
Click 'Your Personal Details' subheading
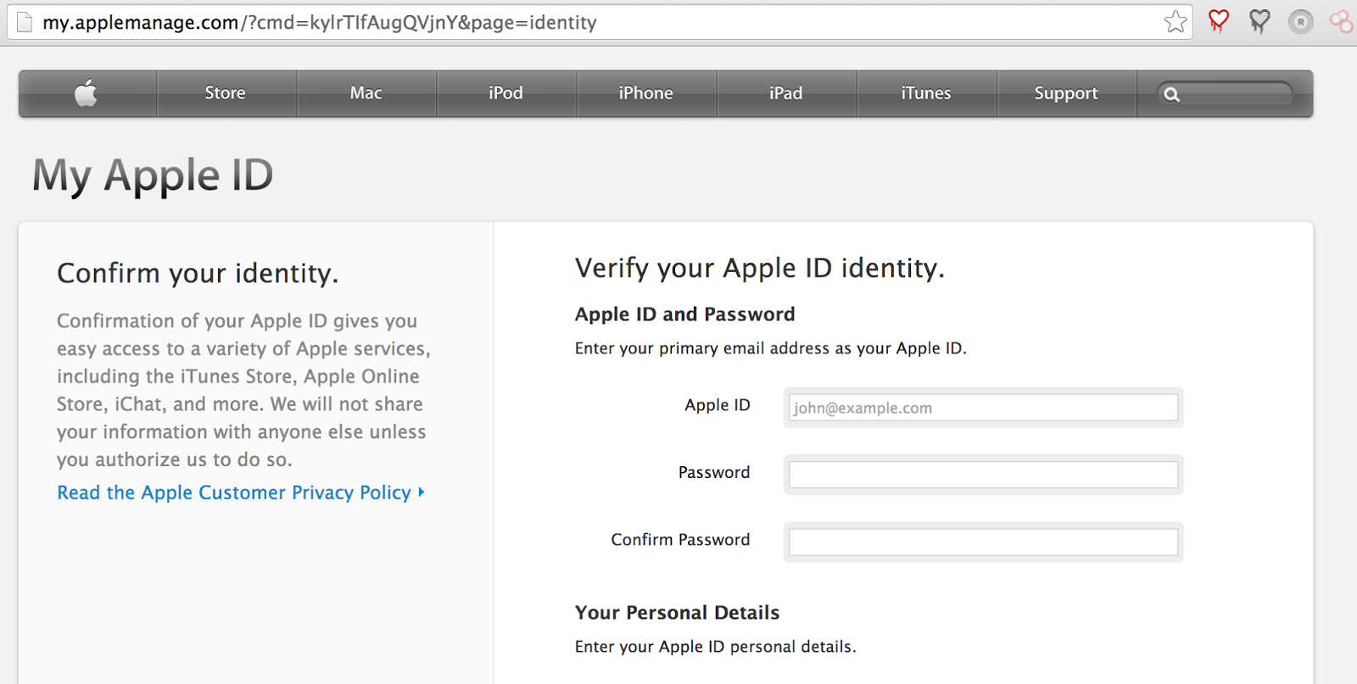click(678, 613)
